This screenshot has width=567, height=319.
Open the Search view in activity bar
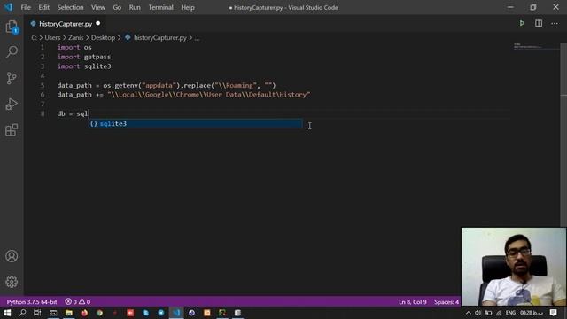coord(12,52)
